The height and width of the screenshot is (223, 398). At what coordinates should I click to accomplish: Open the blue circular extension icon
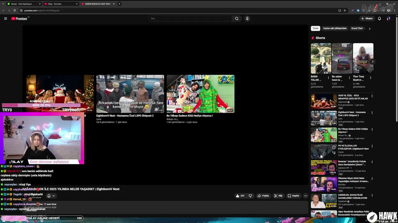(358, 10)
